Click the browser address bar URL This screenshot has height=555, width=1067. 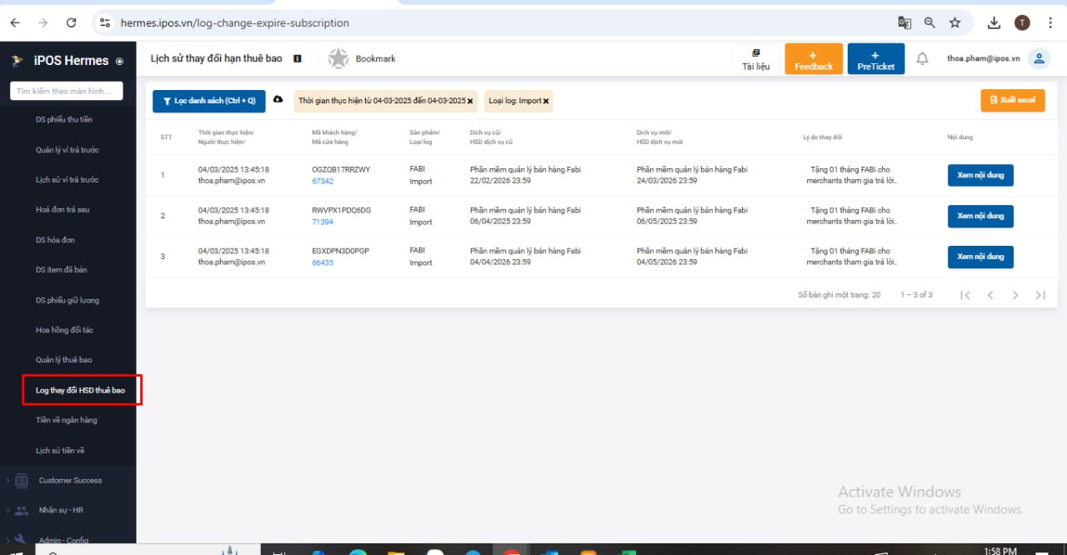[x=235, y=23]
